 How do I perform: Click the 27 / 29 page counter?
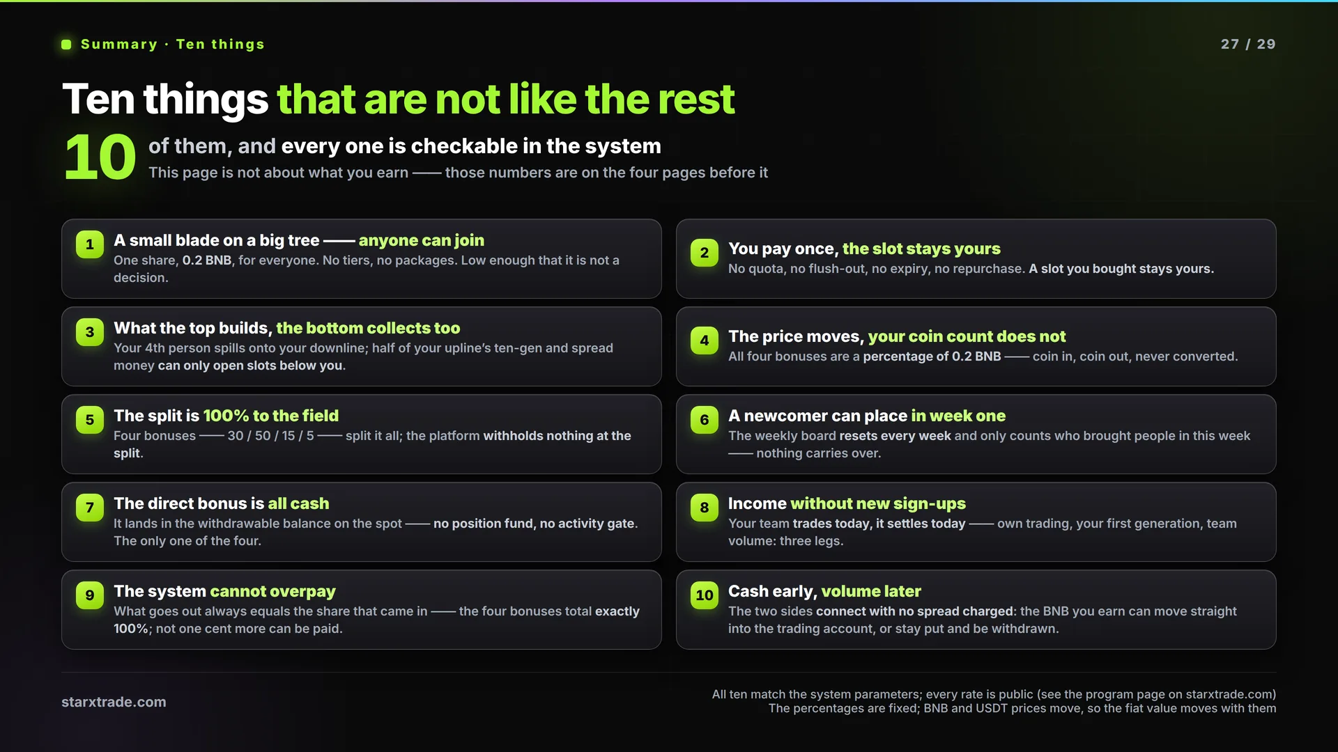[1248, 44]
